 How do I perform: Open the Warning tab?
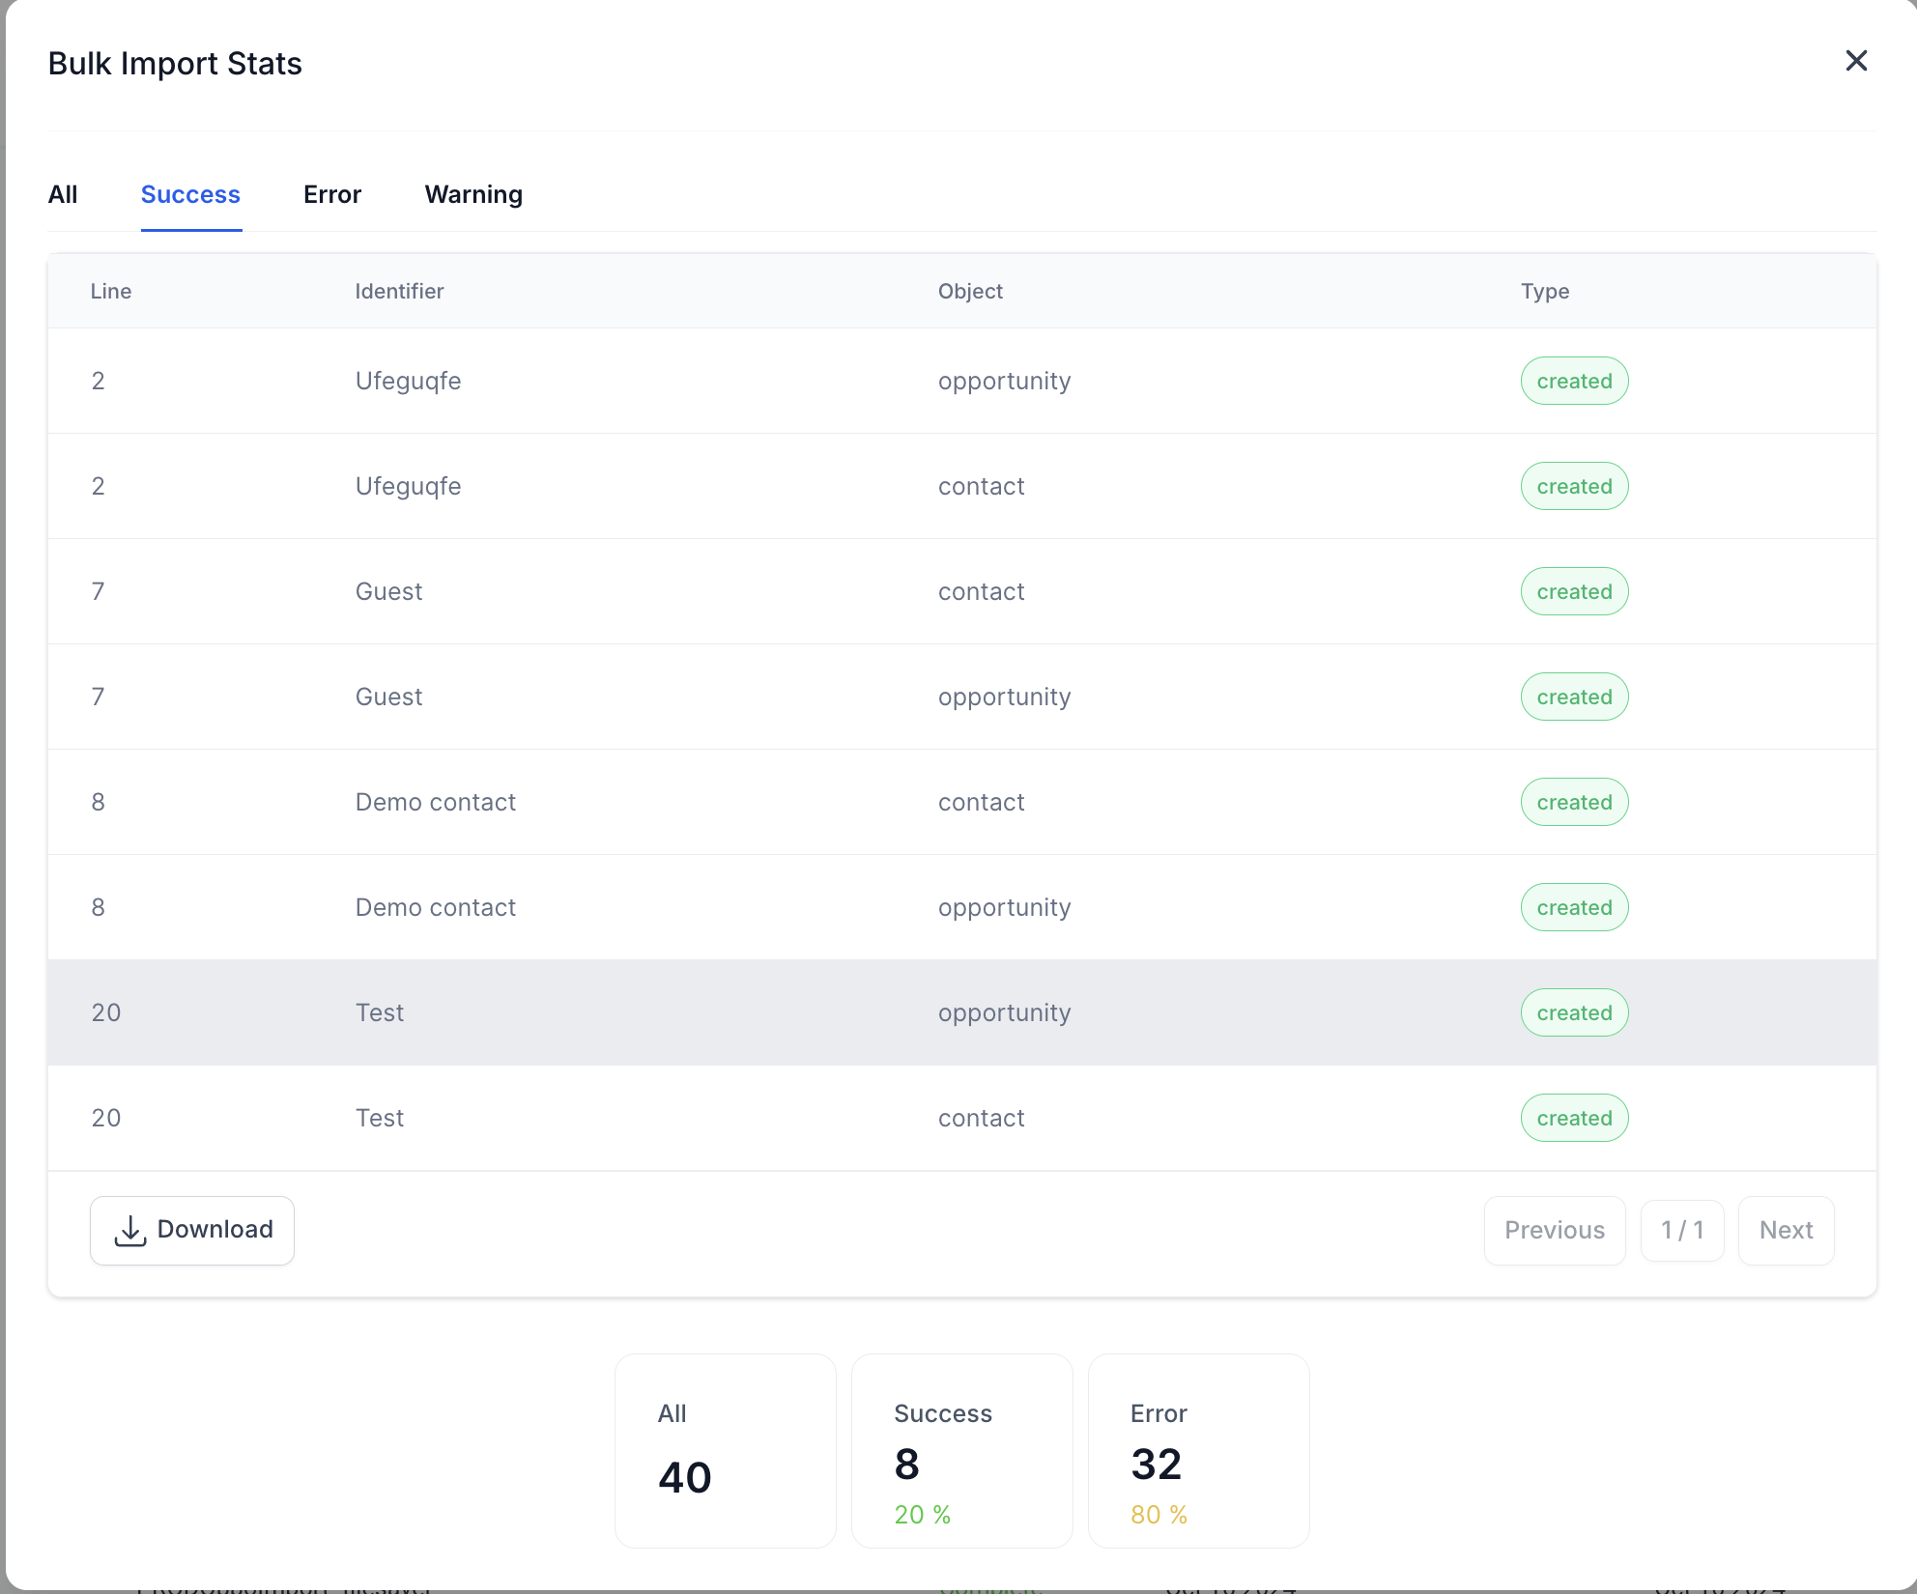(473, 194)
